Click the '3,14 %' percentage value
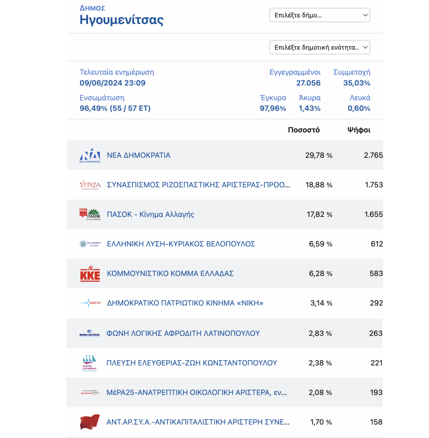Image resolution: width=429 pixels, height=438 pixels. click(321, 303)
